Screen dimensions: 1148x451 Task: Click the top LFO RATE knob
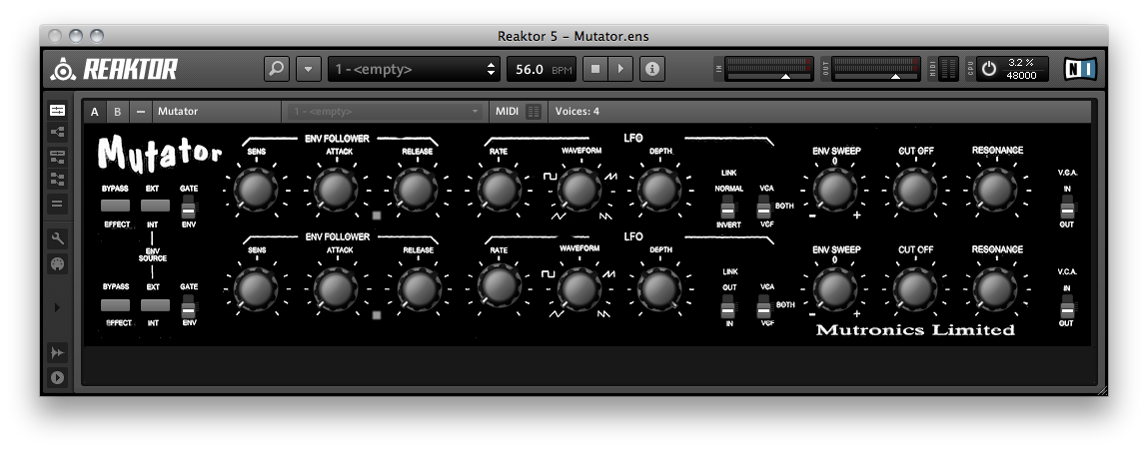pyautogui.click(x=500, y=190)
